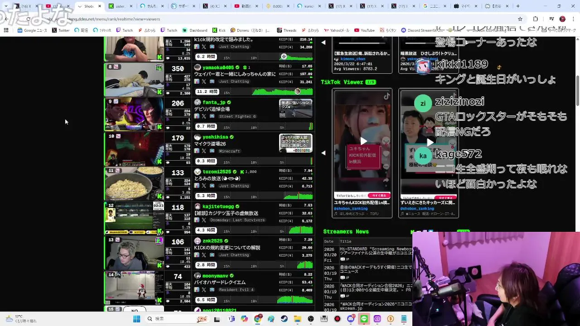Open the Hi-STANDARD Screaming Newborn news row
580x326 pixels.
click(x=368, y=254)
